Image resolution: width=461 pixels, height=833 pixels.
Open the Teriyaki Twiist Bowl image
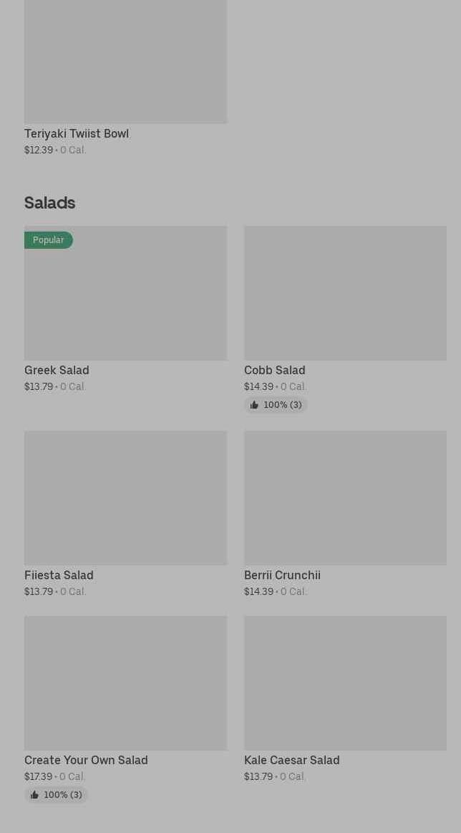click(125, 61)
